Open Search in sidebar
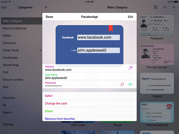The image size is (179, 134). 7,113
